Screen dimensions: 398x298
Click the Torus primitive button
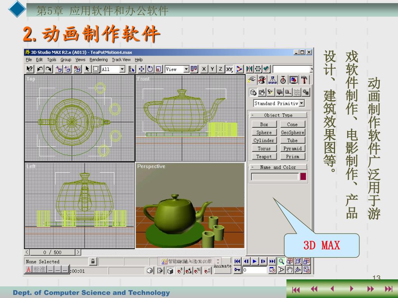tap(264, 149)
